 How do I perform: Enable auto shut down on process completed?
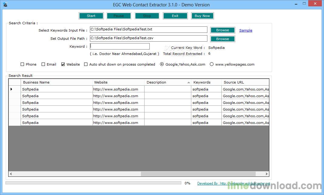click(x=86, y=64)
